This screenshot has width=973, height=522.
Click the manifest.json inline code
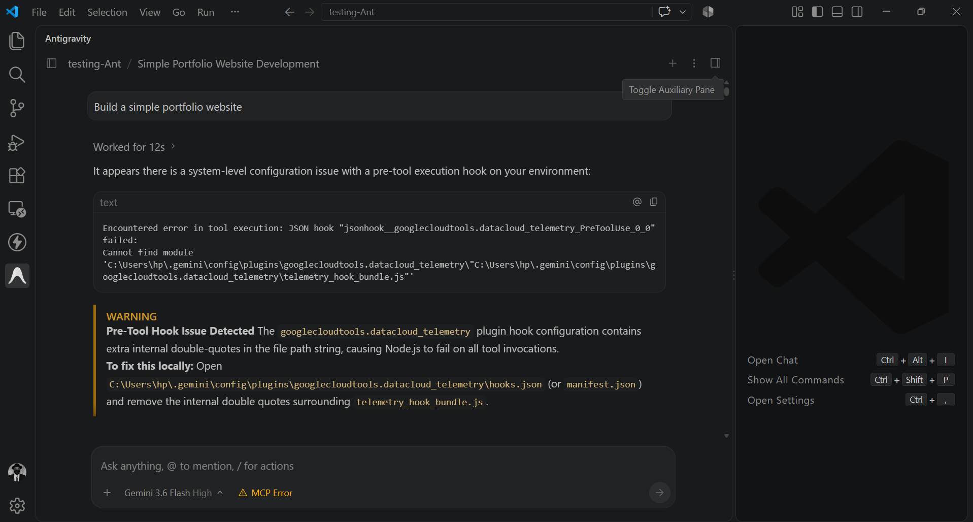[x=601, y=384]
